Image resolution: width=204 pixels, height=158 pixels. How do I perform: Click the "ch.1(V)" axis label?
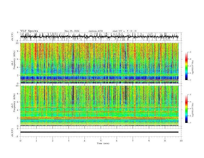click(x=12, y=37)
